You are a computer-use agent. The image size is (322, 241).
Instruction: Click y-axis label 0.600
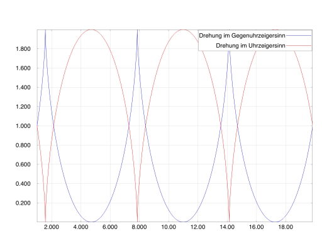[23, 164]
